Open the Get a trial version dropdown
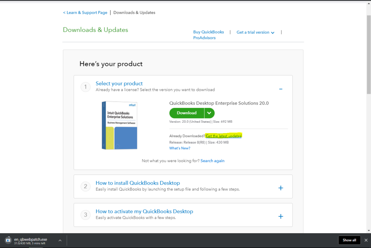Viewport: 371px width, 248px height. pyautogui.click(x=255, y=32)
